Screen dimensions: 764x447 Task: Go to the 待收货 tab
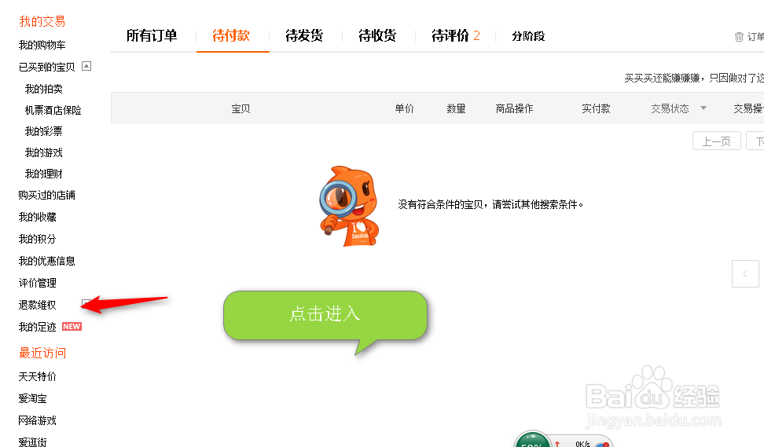click(x=377, y=35)
